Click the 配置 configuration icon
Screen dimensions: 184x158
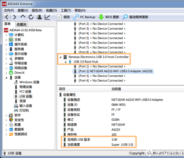[11, 125]
